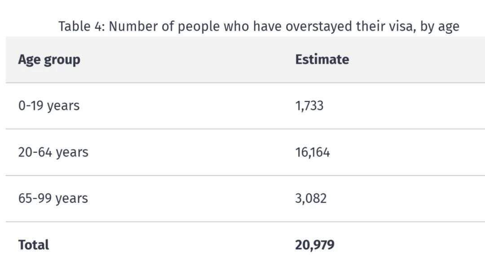The height and width of the screenshot is (262, 485).
Task: Select the "20-64 years" age group cell
Action: point(53,152)
